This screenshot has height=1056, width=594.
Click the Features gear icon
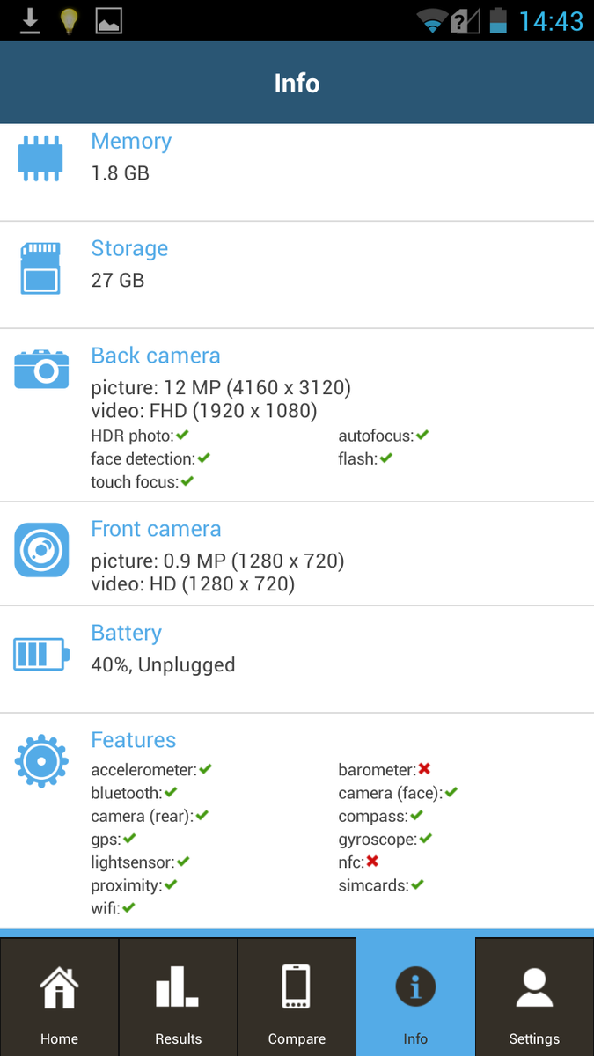pos(41,760)
